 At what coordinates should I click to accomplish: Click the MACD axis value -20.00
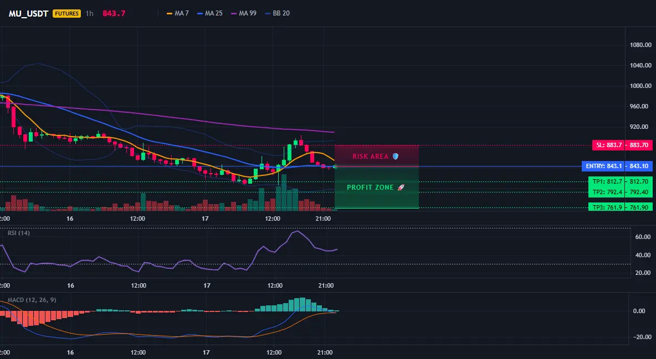coord(642,337)
